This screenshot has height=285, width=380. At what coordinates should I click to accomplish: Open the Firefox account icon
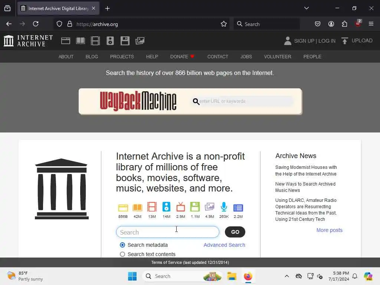tap(331, 24)
